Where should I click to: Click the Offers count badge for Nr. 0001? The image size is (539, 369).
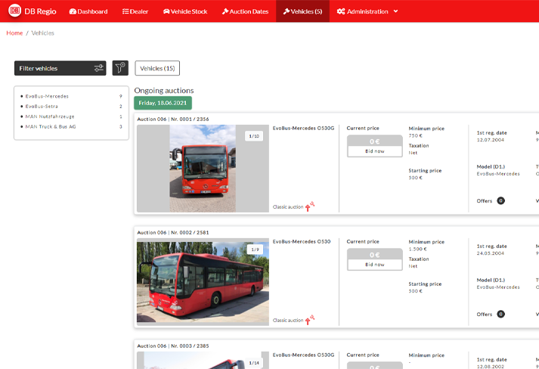[501, 201]
